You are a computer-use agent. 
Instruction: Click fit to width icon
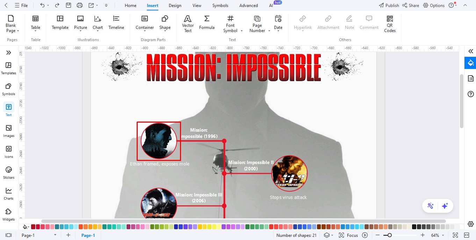(466, 235)
